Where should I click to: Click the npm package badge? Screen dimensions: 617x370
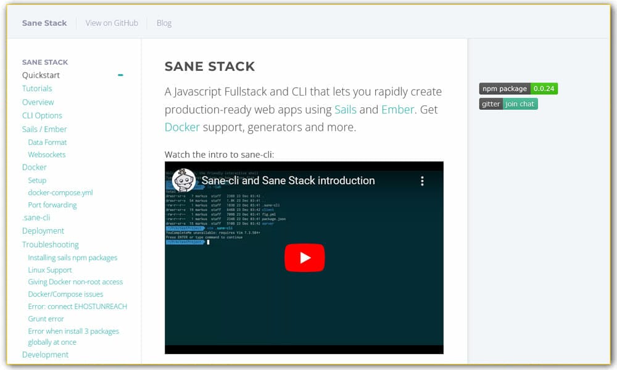(503, 88)
